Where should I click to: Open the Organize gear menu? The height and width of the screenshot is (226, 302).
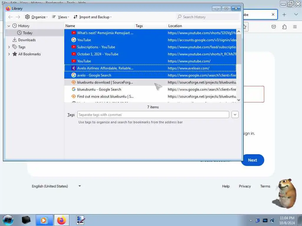click(x=36, y=17)
